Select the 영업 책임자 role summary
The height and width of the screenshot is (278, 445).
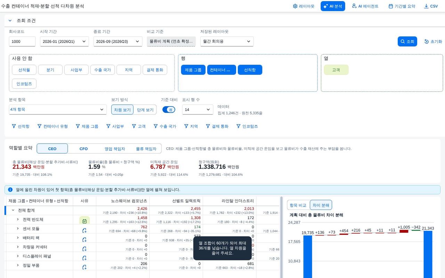(115, 148)
